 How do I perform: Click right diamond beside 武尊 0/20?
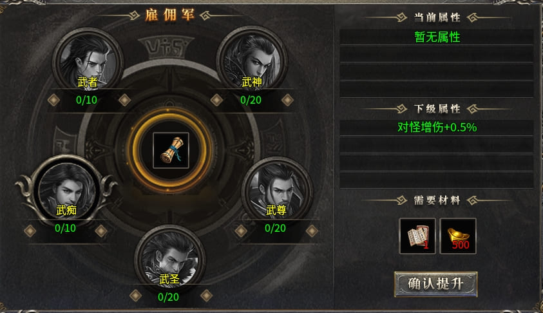[312, 231]
